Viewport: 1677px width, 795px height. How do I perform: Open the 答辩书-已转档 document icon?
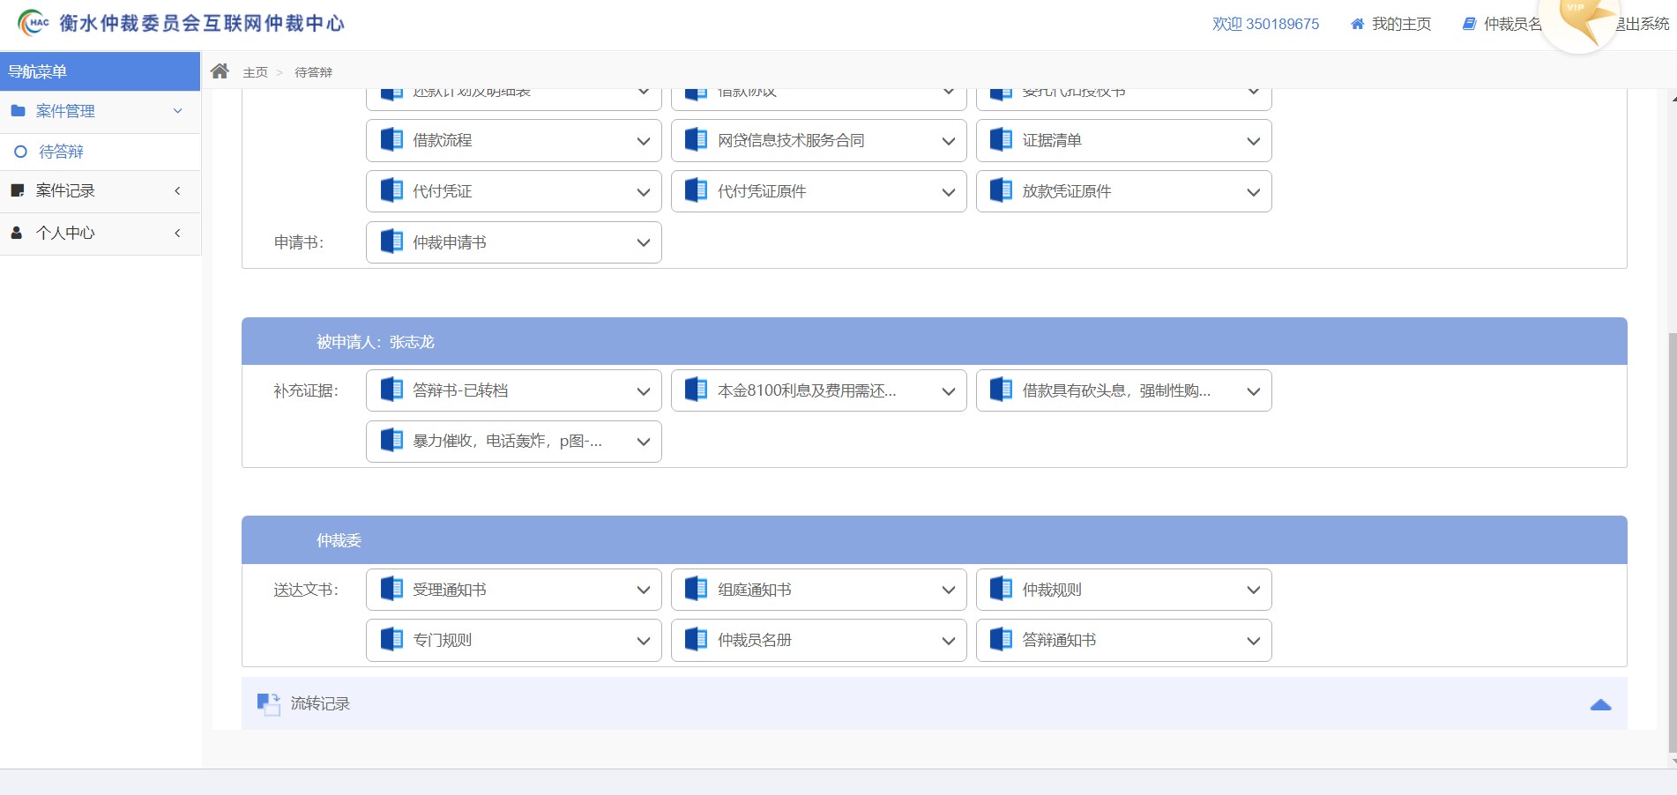[x=391, y=390]
